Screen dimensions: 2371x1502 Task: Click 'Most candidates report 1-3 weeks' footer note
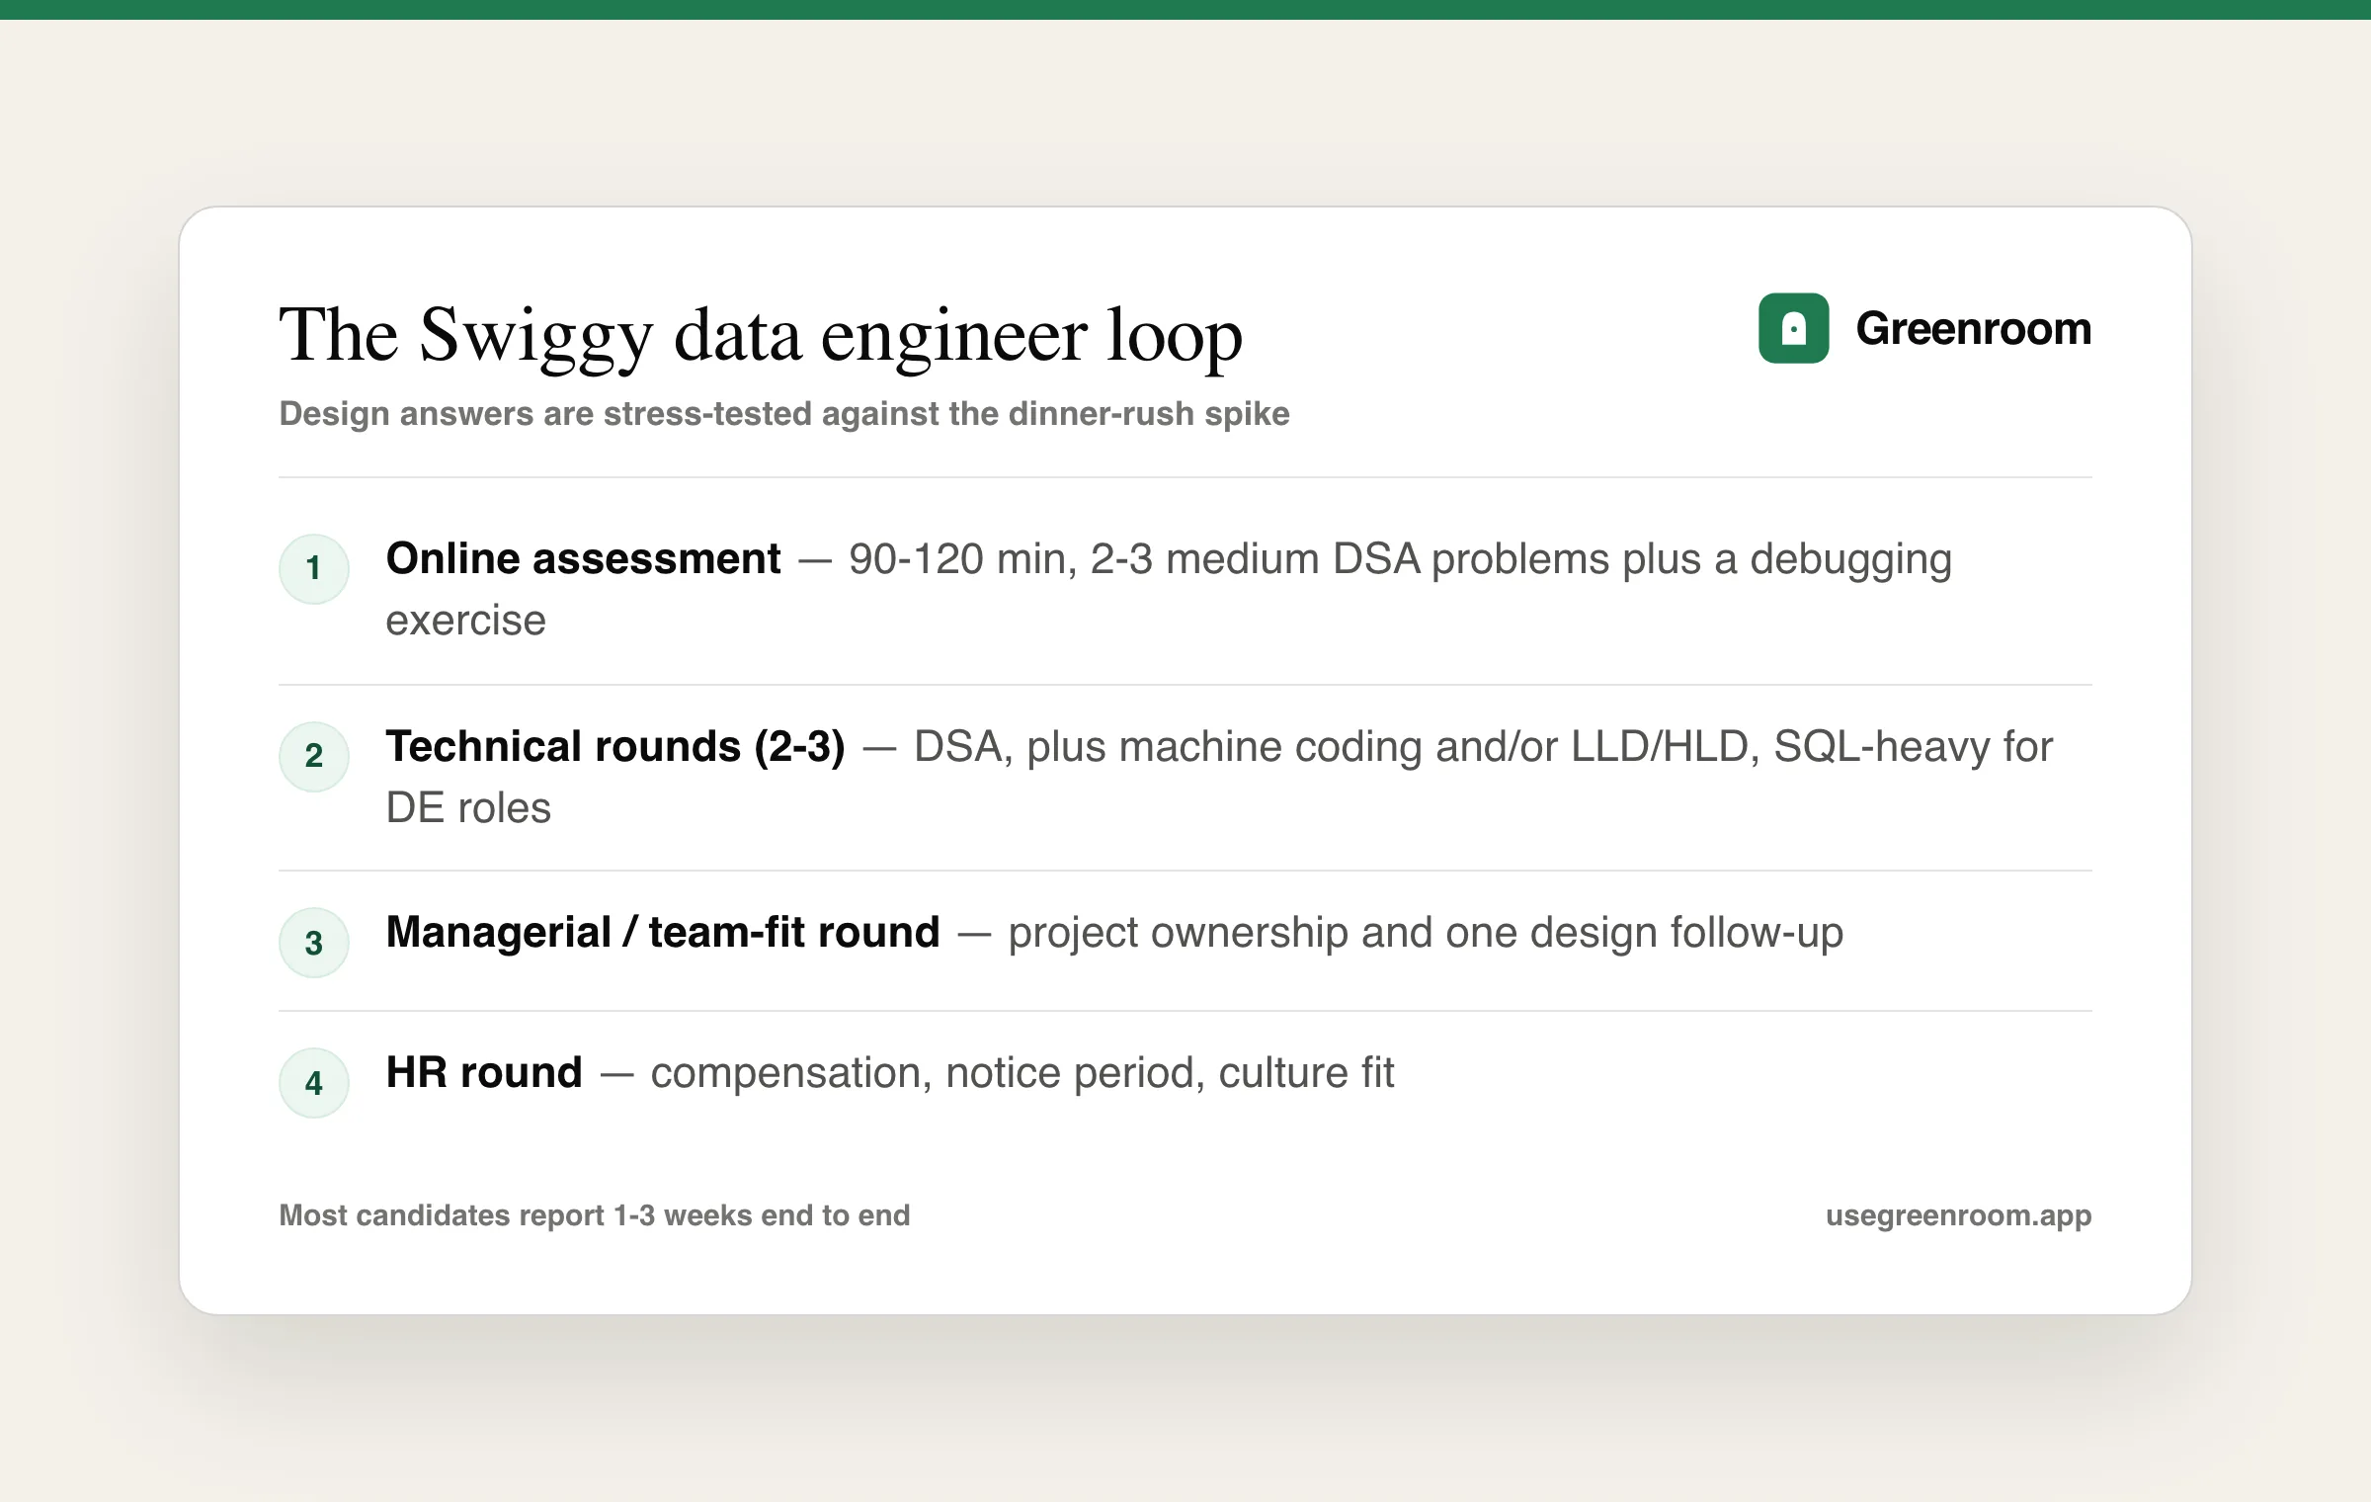[x=595, y=1215]
